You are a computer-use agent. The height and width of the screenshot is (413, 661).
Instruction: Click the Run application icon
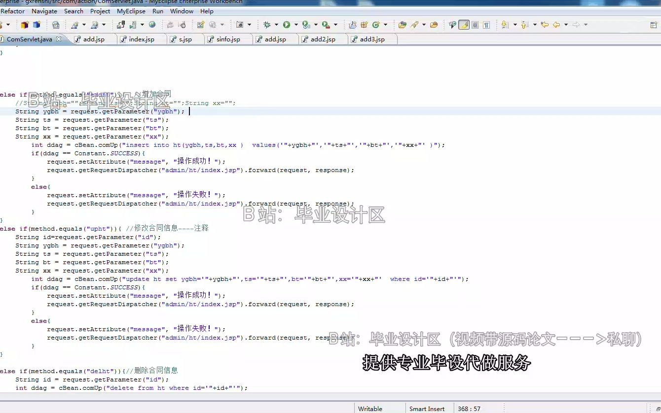tap(286, 25)
